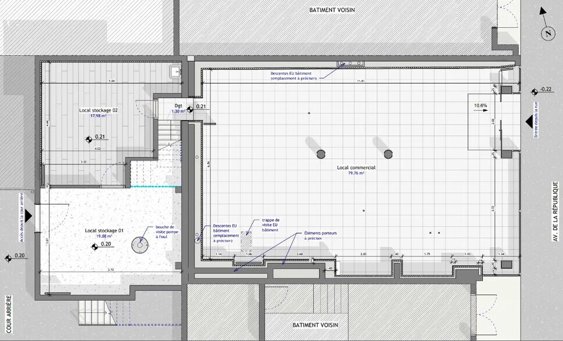Click the north arrow compass symbol
Viewport: 563px width, 341px height.
click(547, 34)
